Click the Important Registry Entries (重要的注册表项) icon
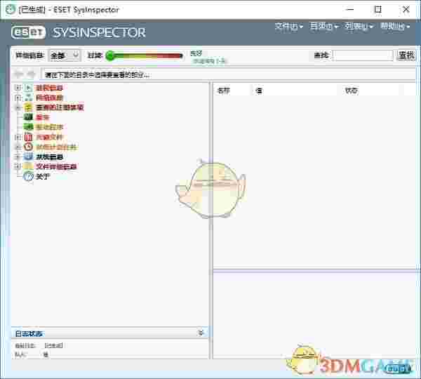 pyautogui.click(x=28, y=107)
